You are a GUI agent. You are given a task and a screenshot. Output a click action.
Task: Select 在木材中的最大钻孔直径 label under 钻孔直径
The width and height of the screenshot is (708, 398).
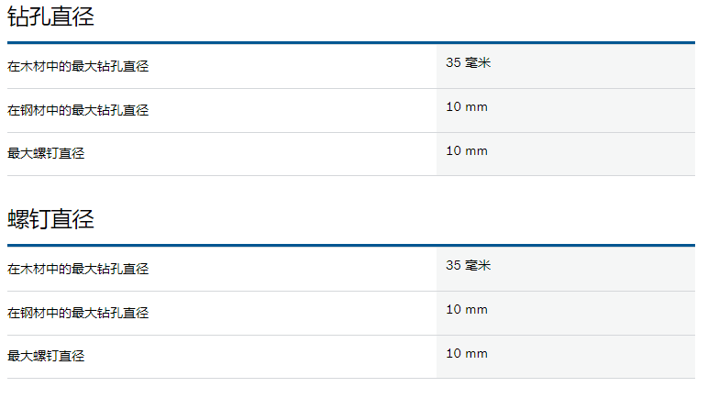pyautogui.click(x=78, y=66)
